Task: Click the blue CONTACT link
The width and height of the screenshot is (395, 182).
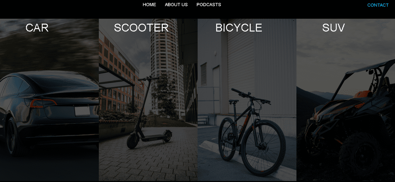Action: [378, 5]
